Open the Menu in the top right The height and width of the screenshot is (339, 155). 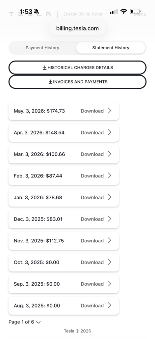point(140,14)
